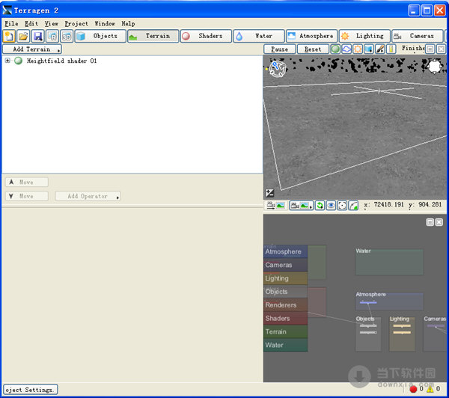
Task: Switch to the Atmosphere layout tab
Action: click(311, 36)
